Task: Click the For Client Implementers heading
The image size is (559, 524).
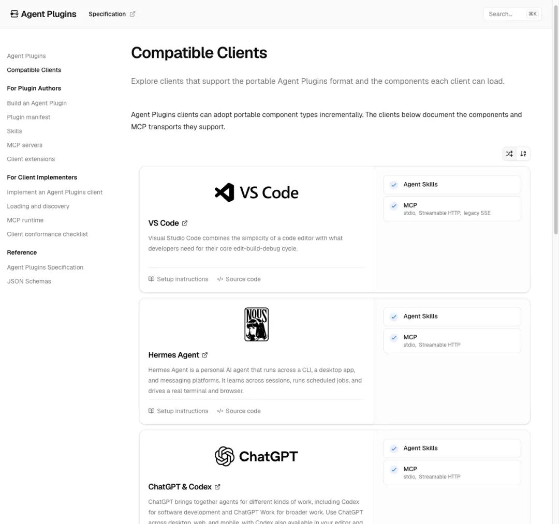Action: click(42, 177)
